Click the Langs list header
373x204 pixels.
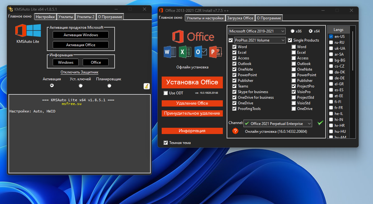(x=338, y=30)
